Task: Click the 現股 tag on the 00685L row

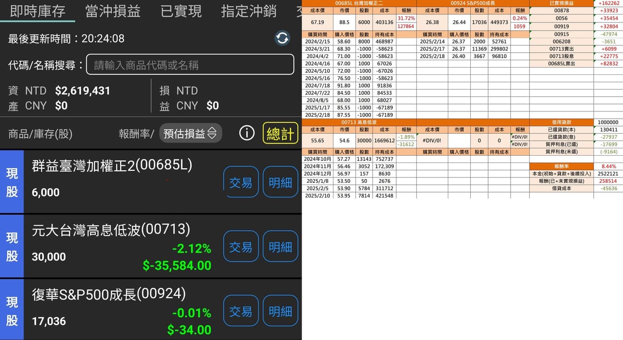Action: pyautogui.click(x=12, y=182)
